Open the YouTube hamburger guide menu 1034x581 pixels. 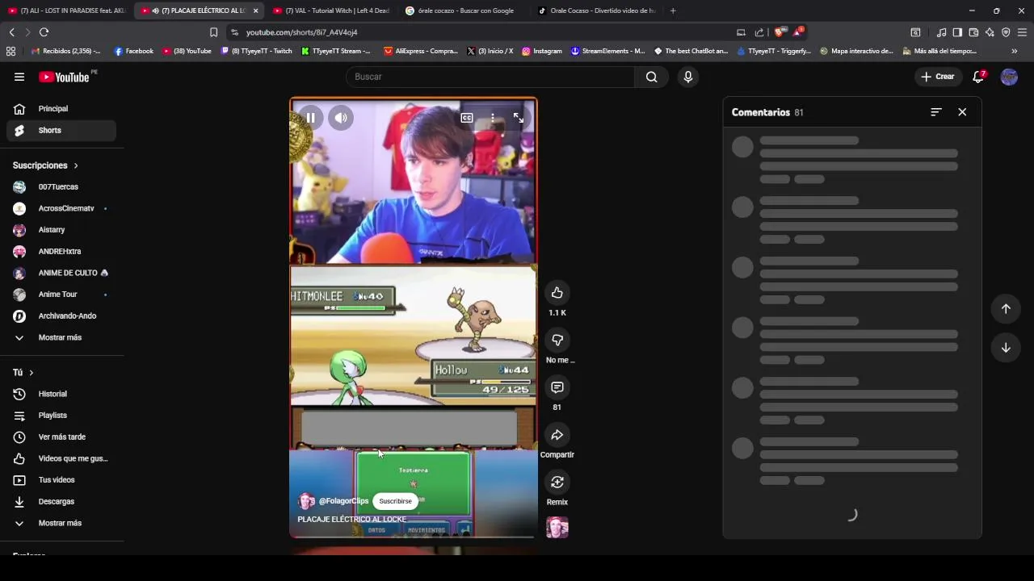pyautogui.click(x=19, y=77)
